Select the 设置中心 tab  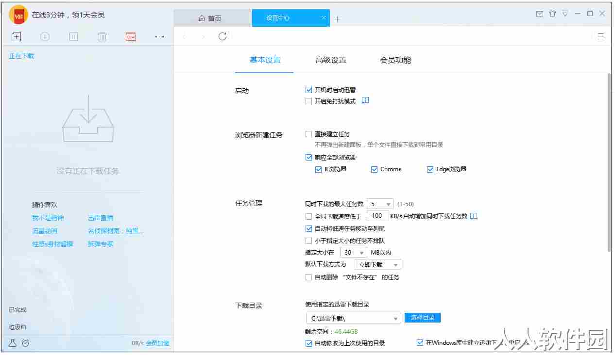[x=291, y=18]
